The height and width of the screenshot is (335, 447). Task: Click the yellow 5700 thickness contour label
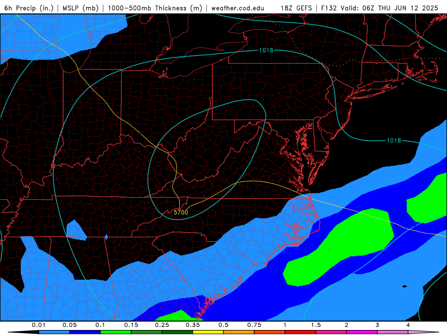[x=181, y=212]
